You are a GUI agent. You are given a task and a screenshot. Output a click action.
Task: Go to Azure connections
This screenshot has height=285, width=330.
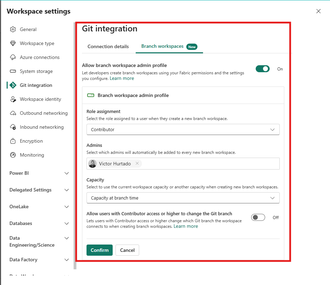pos(39,57)
